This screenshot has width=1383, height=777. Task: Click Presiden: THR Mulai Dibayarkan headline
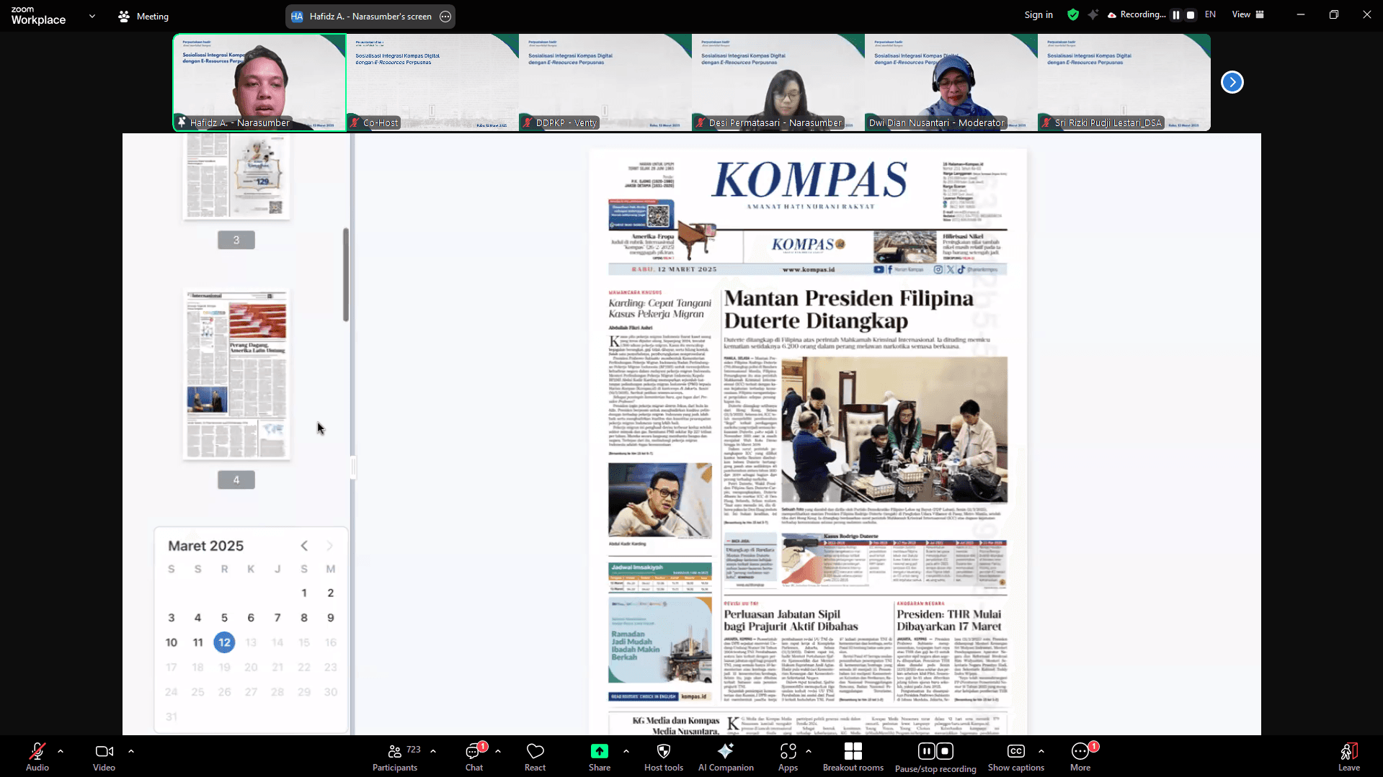pyautogui.click(x=949, y=620)
